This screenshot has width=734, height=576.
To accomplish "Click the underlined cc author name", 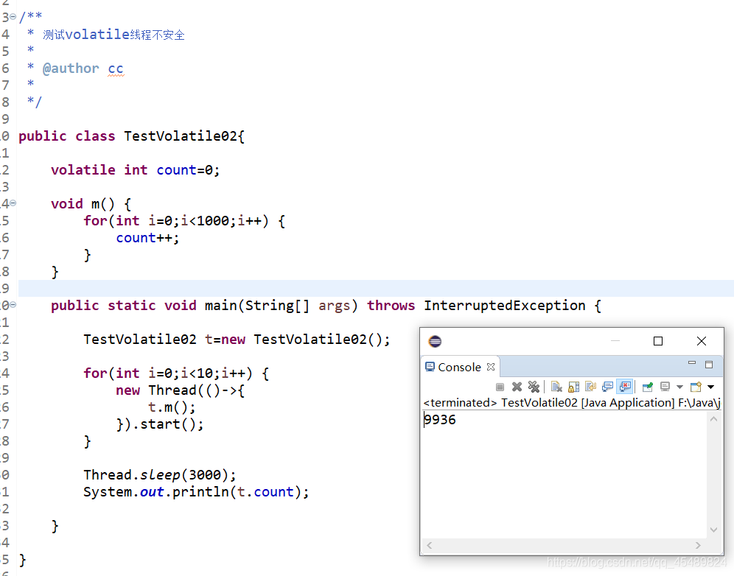I will click(x=116, y=69).
